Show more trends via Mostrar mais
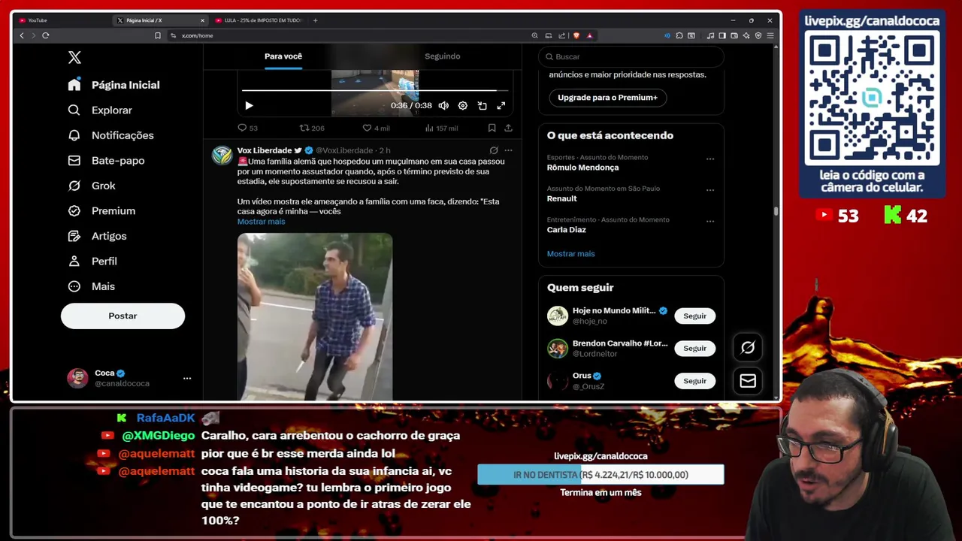962x541 pixels. point(570,254)
